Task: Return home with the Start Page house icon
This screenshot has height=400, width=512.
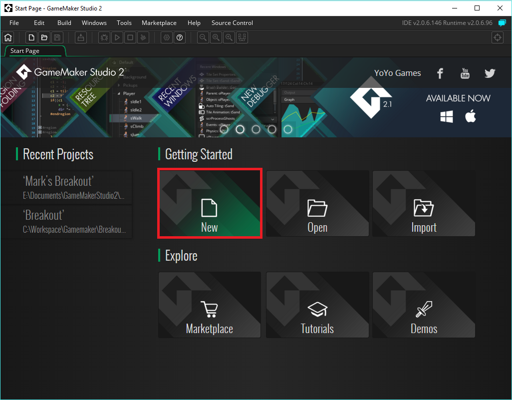Action: pos(8,37)
